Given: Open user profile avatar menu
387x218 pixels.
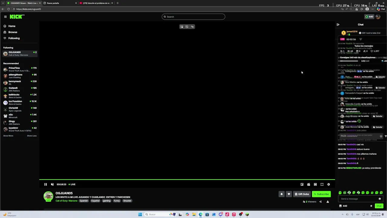Looking at the screenshot, I should tap(378, 17).
